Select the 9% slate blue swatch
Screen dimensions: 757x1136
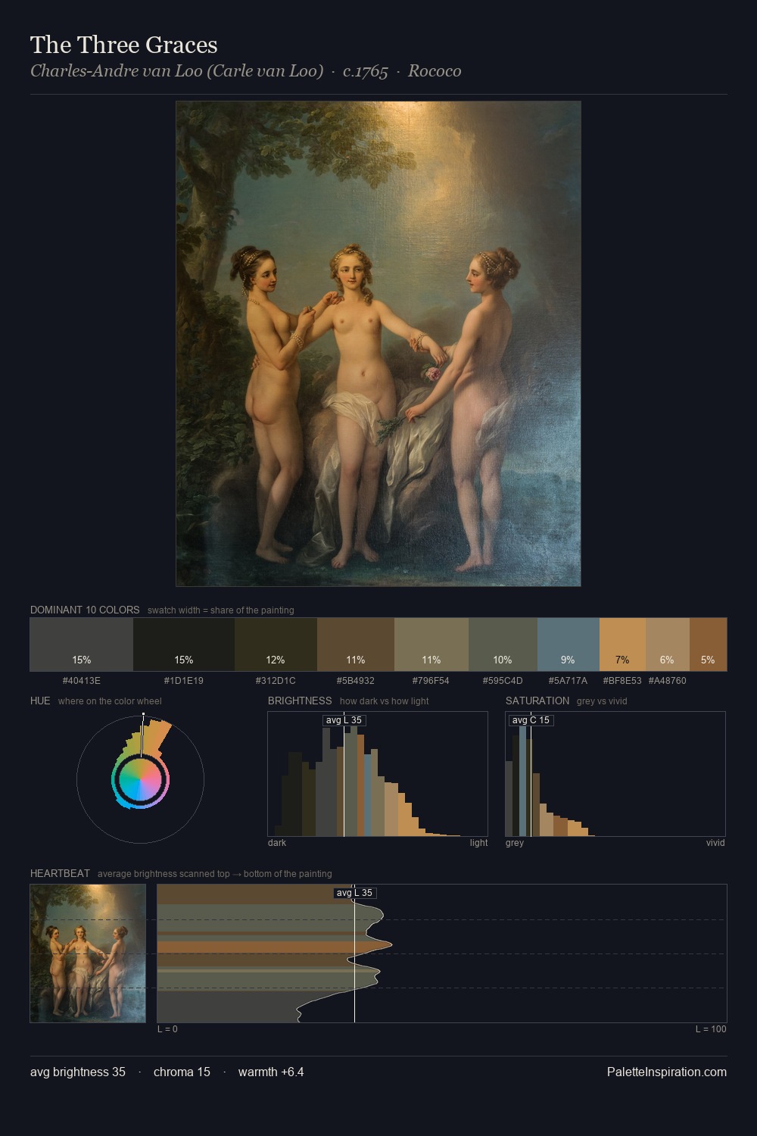point(568,644)
